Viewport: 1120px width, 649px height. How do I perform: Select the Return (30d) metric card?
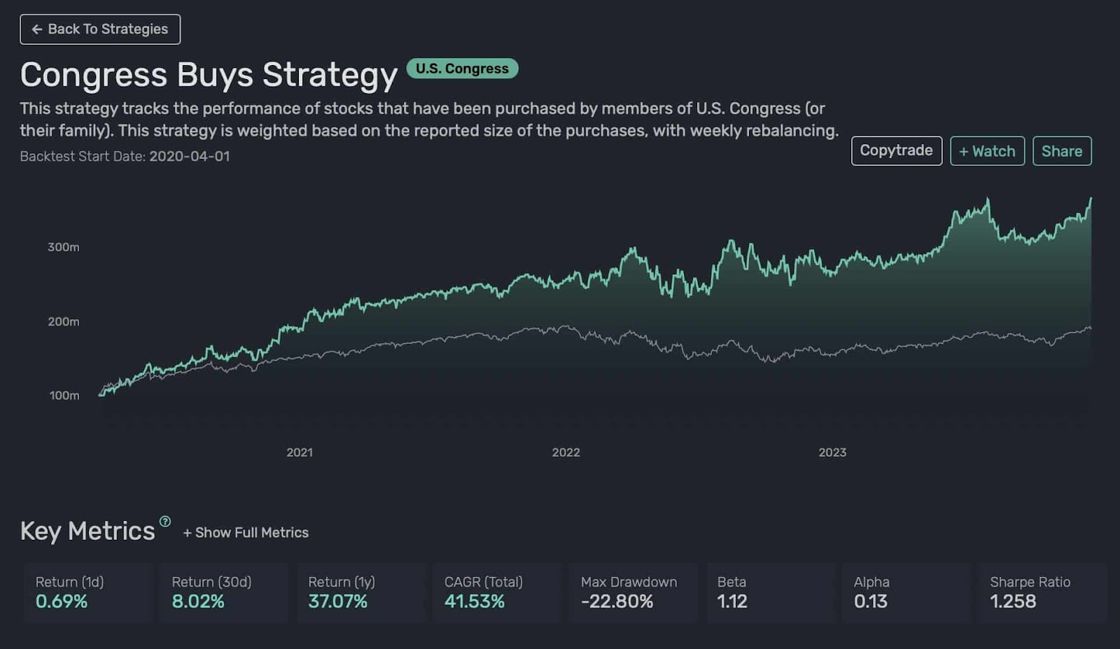pos(224,592)
